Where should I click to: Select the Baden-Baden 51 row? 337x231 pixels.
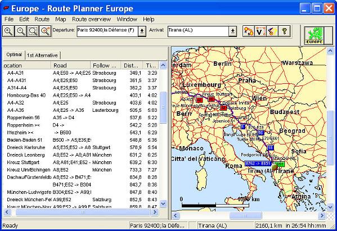pyautogui.click(x=80, y=140)
